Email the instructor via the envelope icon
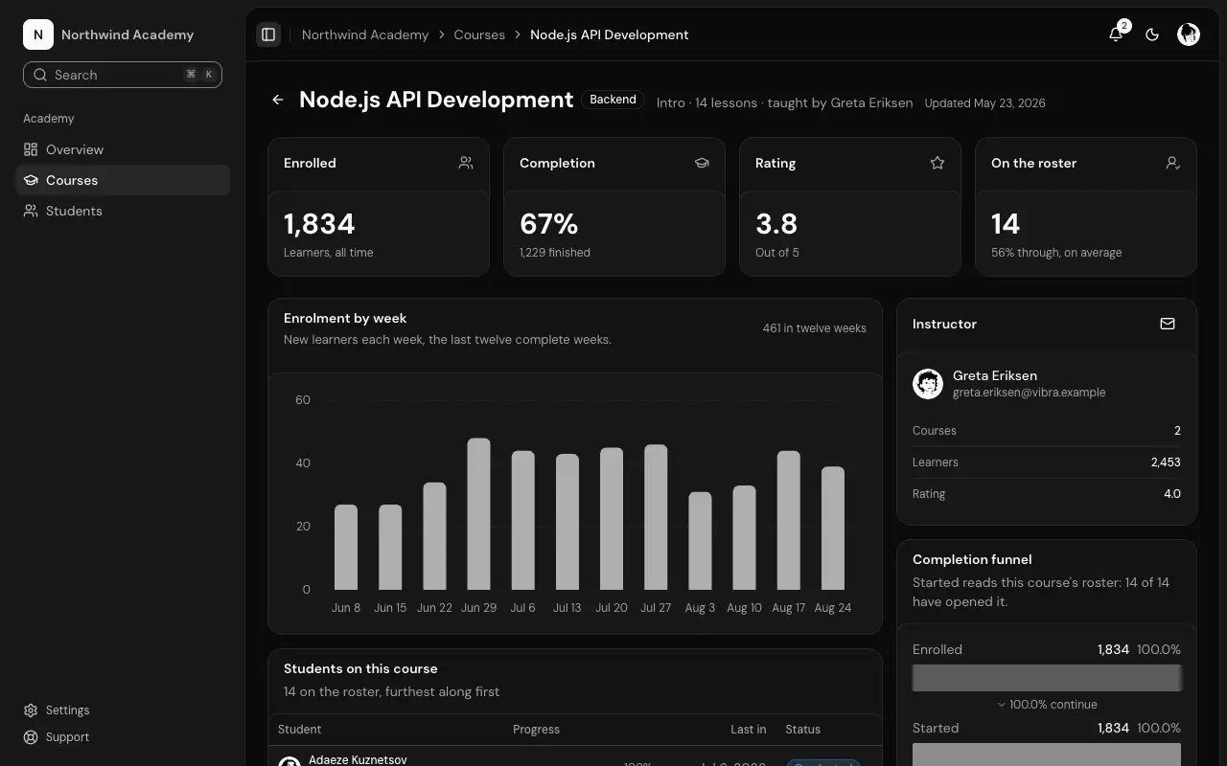 coord(1168,324)
